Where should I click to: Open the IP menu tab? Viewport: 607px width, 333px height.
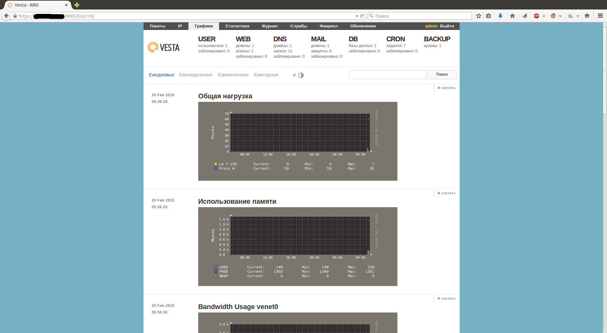point(180,26)
